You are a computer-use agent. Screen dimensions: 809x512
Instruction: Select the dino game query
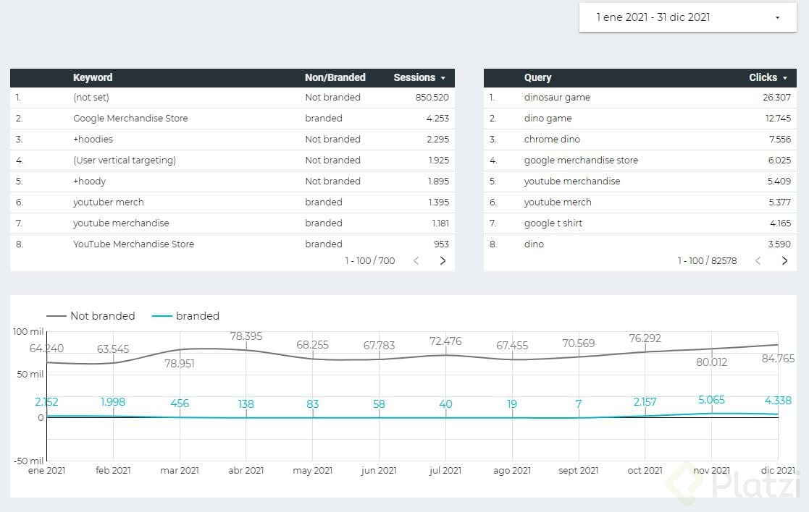coord(548,119)
